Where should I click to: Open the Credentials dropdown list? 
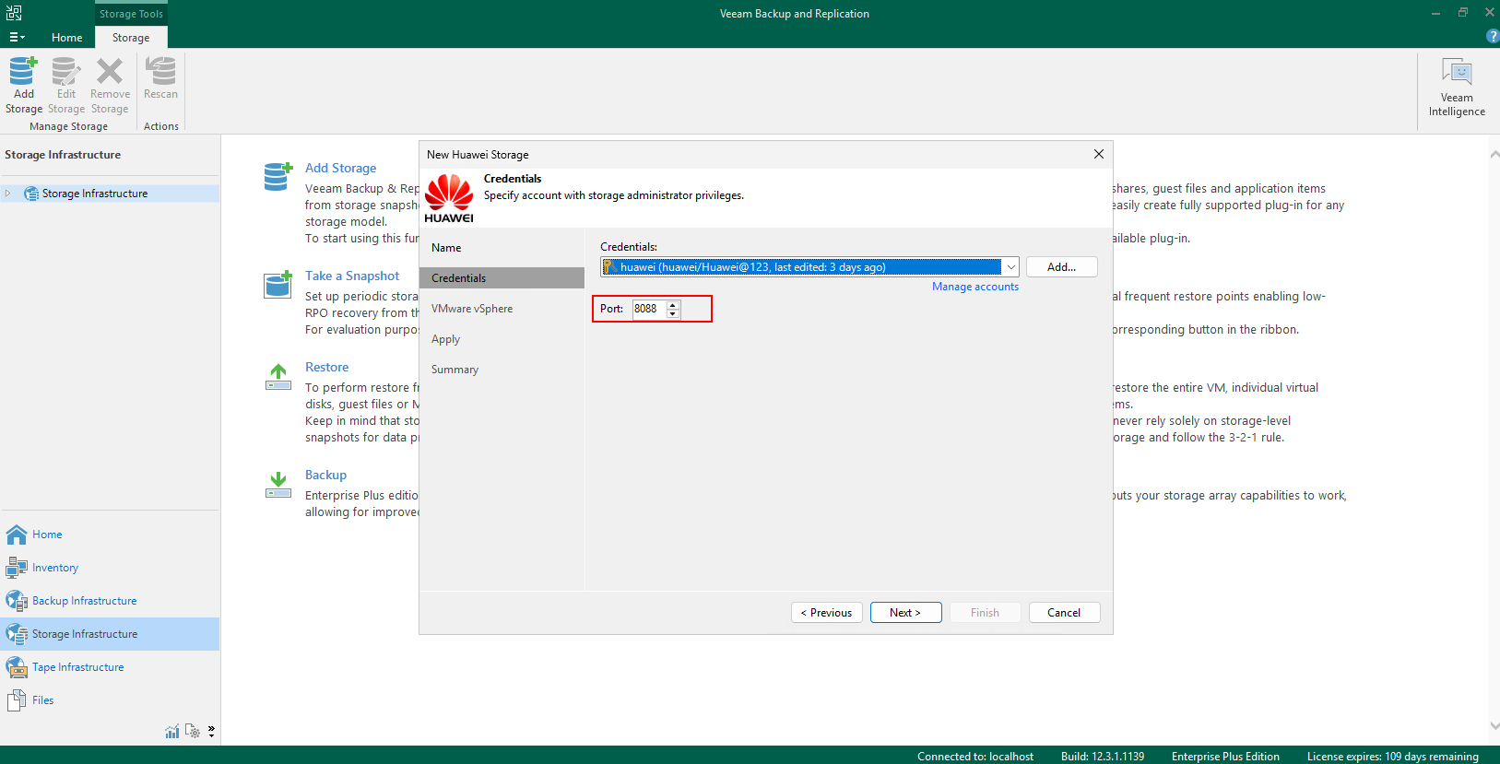click(1010, 267)
